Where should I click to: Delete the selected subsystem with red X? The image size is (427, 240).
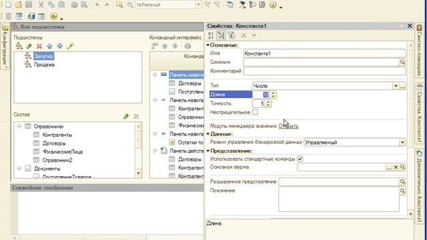click(x=39, y=46)
